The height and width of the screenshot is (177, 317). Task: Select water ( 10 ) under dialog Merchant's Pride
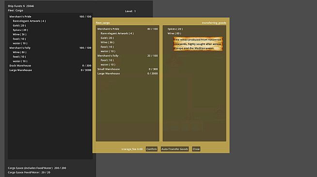point(108,51)
